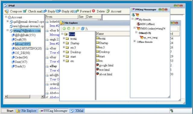Expand the etc3 folder in tree
The height and width of the screenshot is (114, 193).
coord(64,47)
